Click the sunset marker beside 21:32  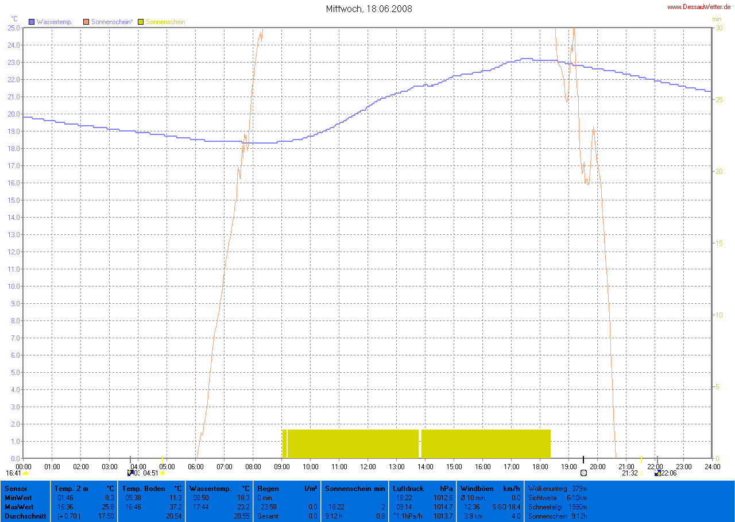tap(641, 473)
